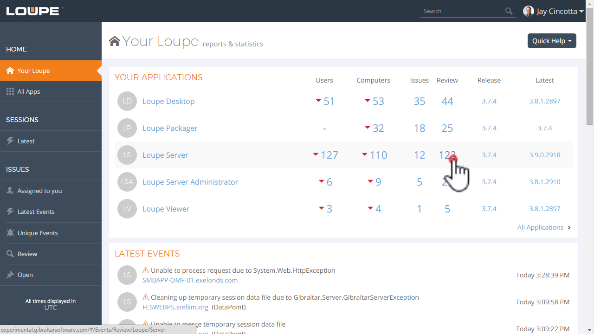Click the arrow next to All Applications
The width and height of the screenshot is (594, 334).
569,227
